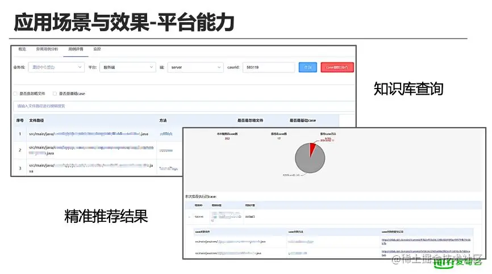Click the second case-related .java file path

228,253
